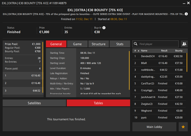Click the Starting Level 400 / 800 ante 120 value
The width and height of the screenshot is (191, 136).
coord(91,63)
